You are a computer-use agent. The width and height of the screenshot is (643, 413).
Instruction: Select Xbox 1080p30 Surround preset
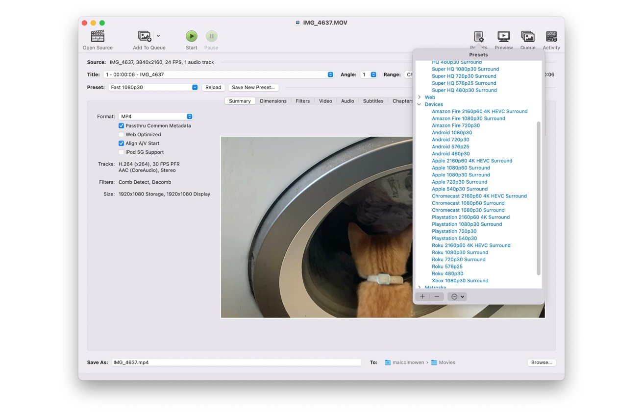click(x=460, y=281)
